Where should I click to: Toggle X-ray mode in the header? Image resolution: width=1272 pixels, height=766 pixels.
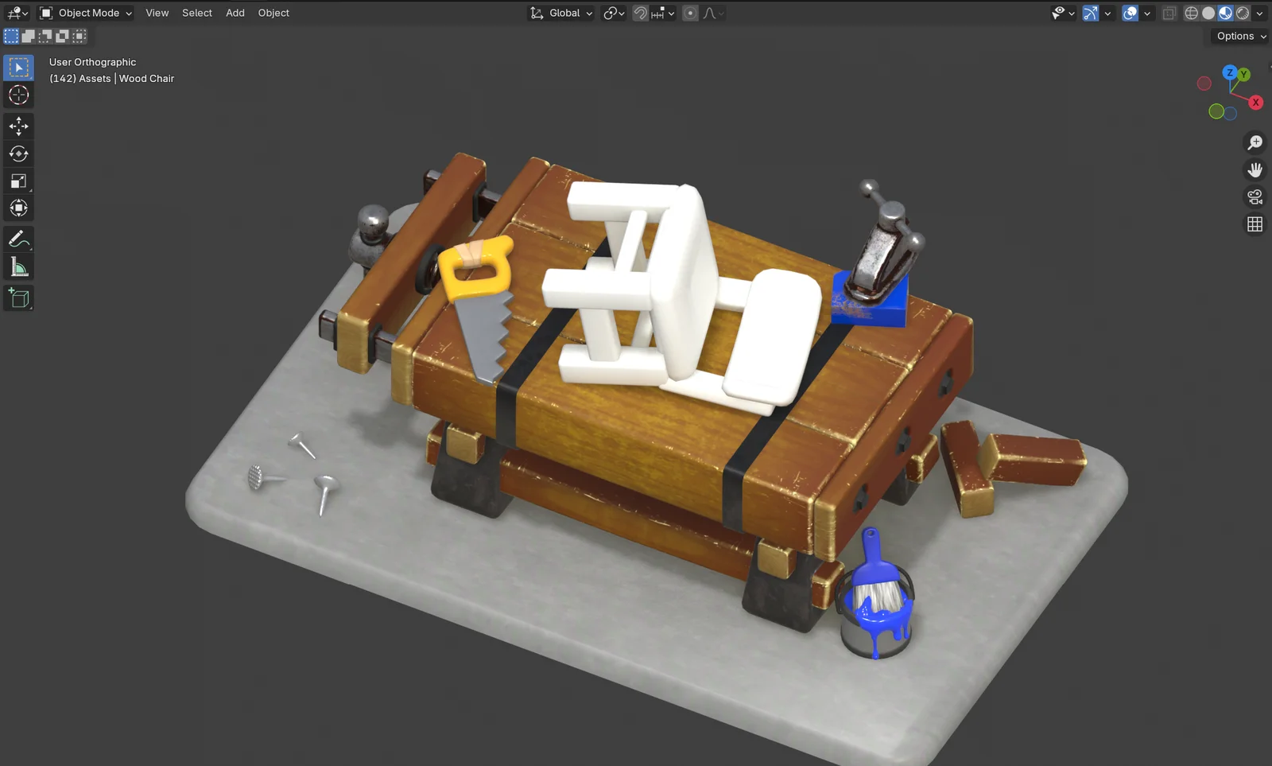[1169, 13]
